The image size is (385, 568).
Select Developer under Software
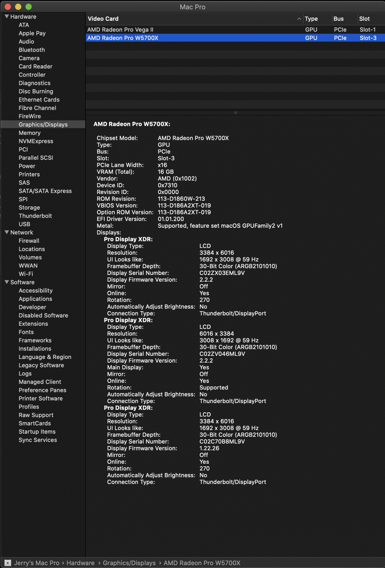[x=32, y=307]
